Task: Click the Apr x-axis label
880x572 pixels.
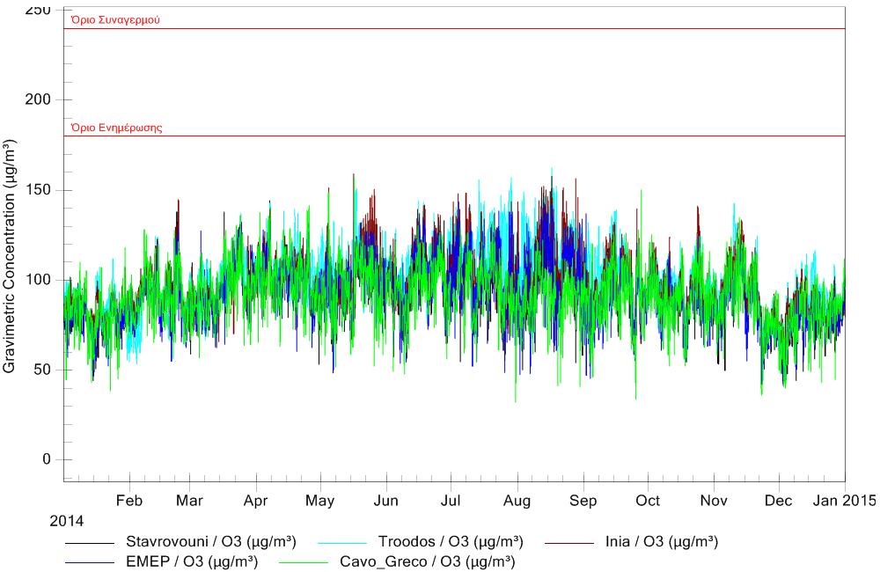Action: (x=255, y=501)
